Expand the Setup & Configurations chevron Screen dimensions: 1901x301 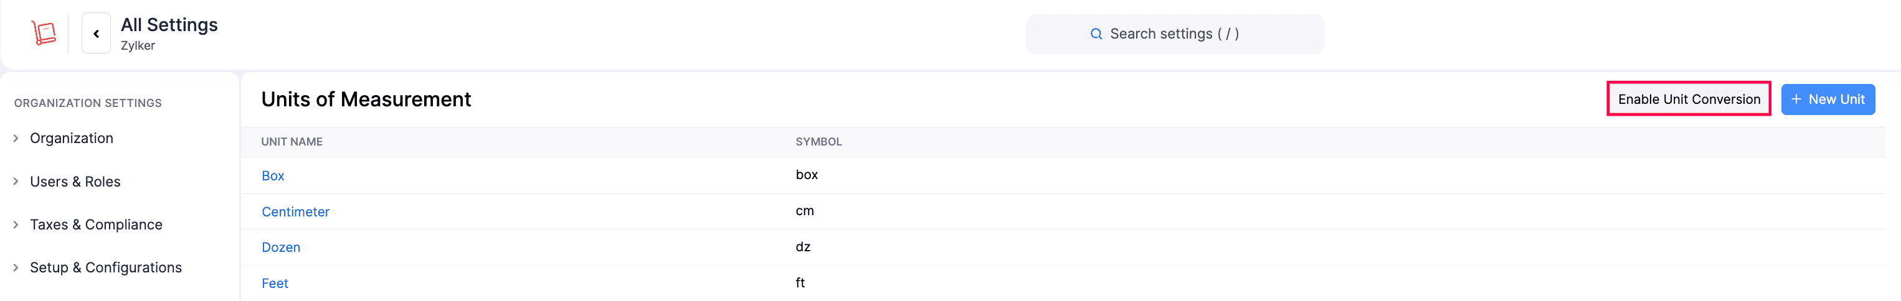pyautogui.click(x=16, y=268)
